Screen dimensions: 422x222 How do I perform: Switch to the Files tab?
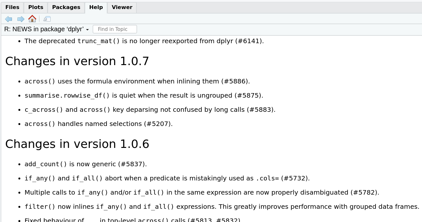click(x=12, y=7)
